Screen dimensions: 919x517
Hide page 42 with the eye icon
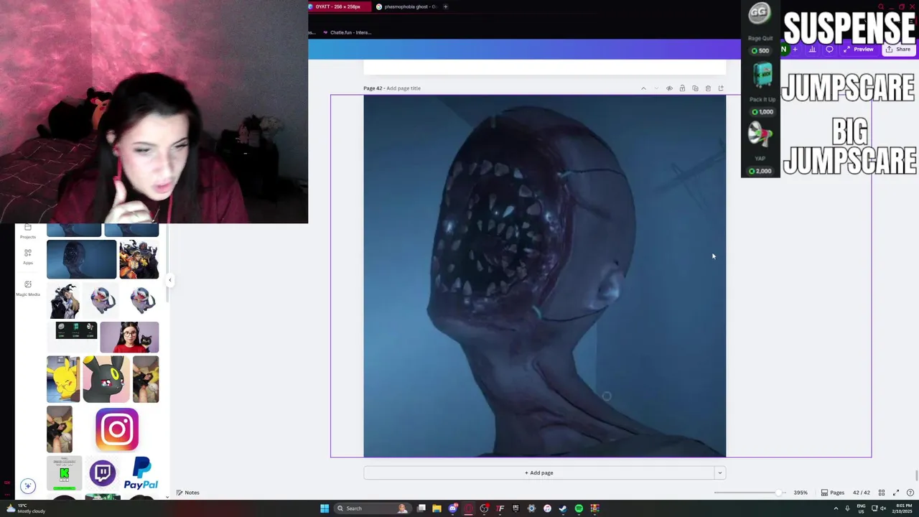(669, 88)
